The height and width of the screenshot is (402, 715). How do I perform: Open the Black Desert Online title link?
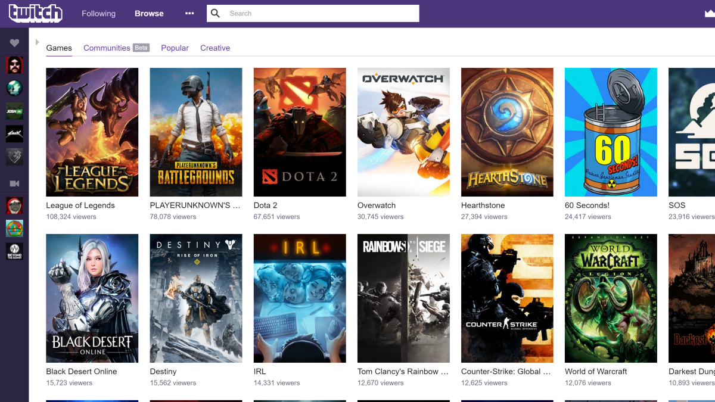tap(82, 372)
